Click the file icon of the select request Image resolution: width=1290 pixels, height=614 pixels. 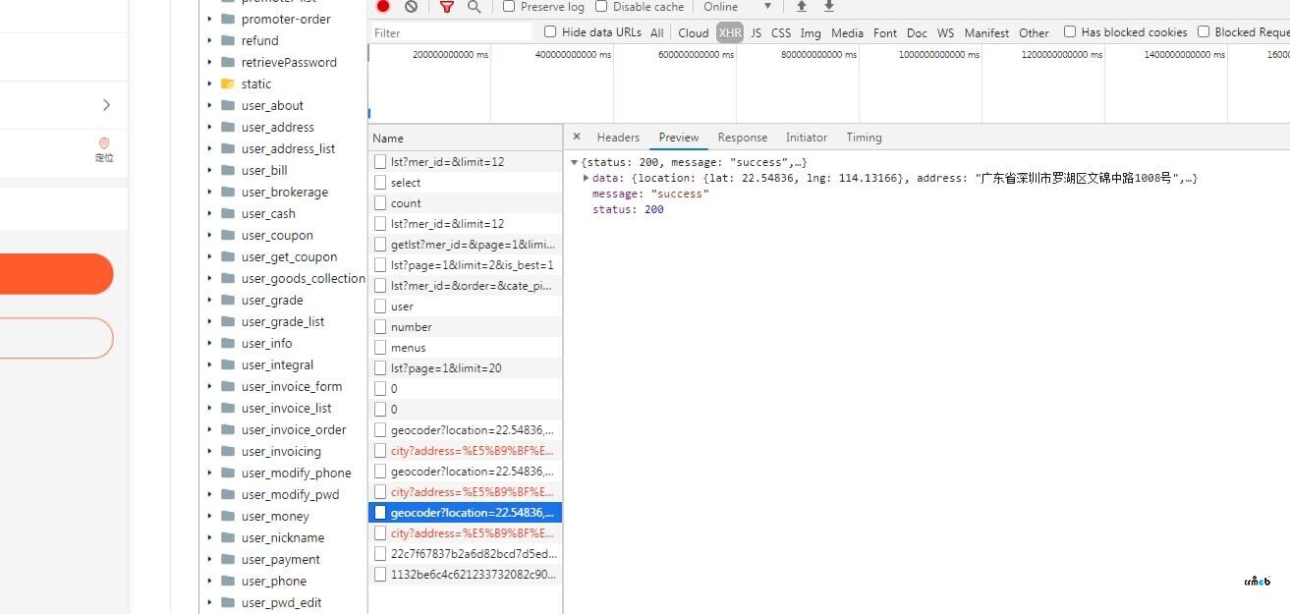tap(380, 182)
